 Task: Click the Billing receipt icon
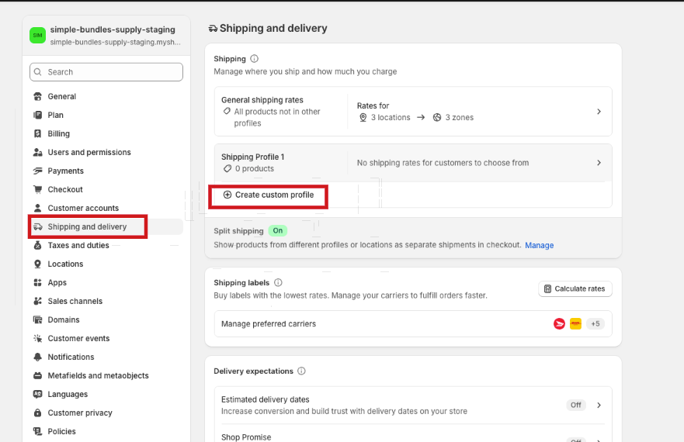tap(37, 134)
